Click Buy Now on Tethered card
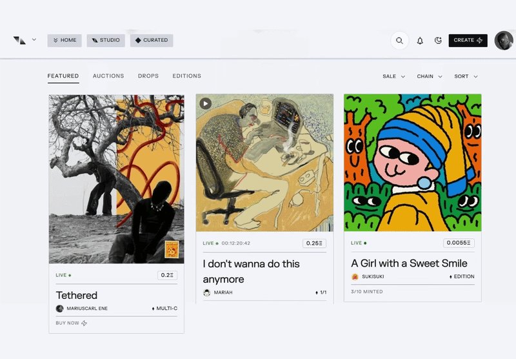The image size is (516, 359). (x=71, y=323)
